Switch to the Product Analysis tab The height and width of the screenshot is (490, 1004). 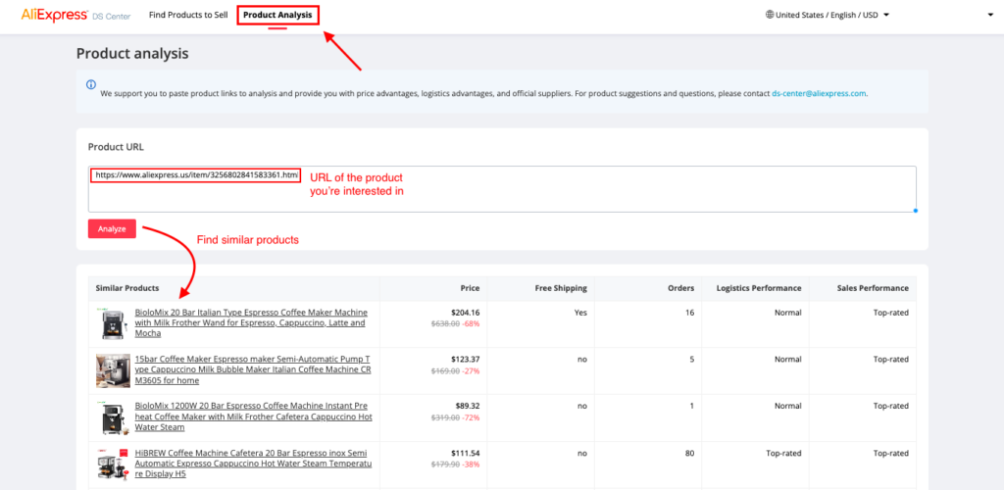pyautogui.click(x=277, y=15)
